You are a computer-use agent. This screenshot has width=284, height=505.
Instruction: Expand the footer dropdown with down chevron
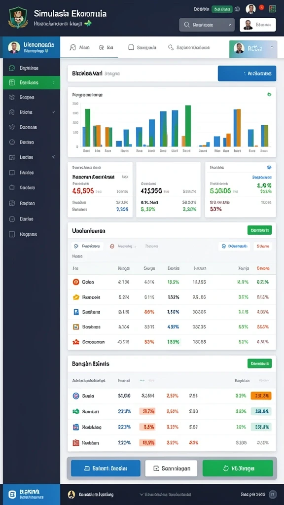142,494
